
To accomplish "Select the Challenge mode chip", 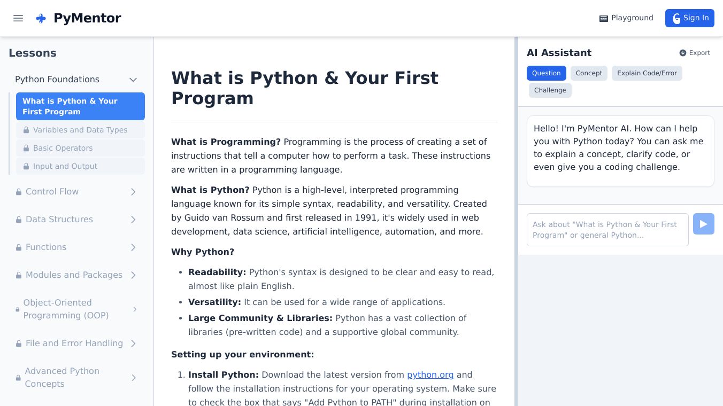I will pos(550,90).
